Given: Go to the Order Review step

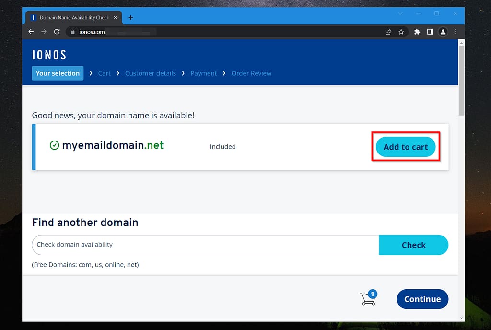Looking at the screenshot, I should [x=251, y=73].
